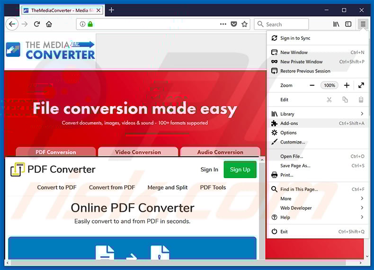The width and height of the screenshot is (374, 270).
Task: Open Convert to PDF link
Action: [57, 188]
